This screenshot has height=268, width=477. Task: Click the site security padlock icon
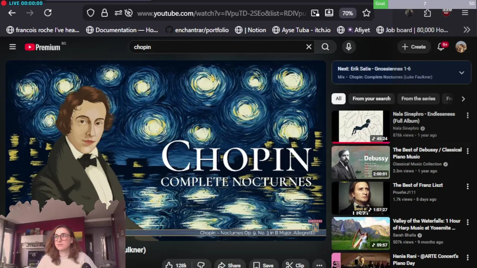point(104,13)
